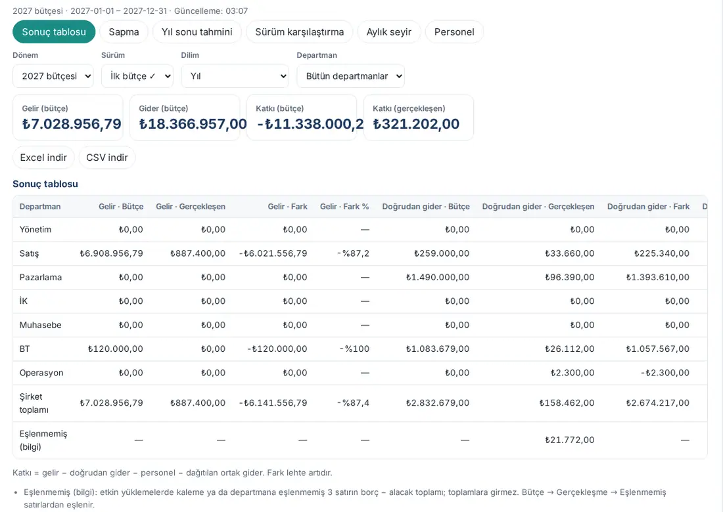Select the Aylık seyir tab
This screenshot has height=512, width=723.
(x=388, y=32)
